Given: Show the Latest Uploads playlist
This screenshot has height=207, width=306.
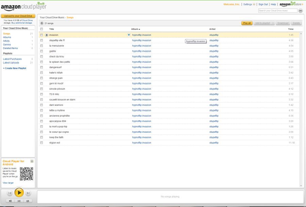Looking at the screenshot, I should (11, 63).
